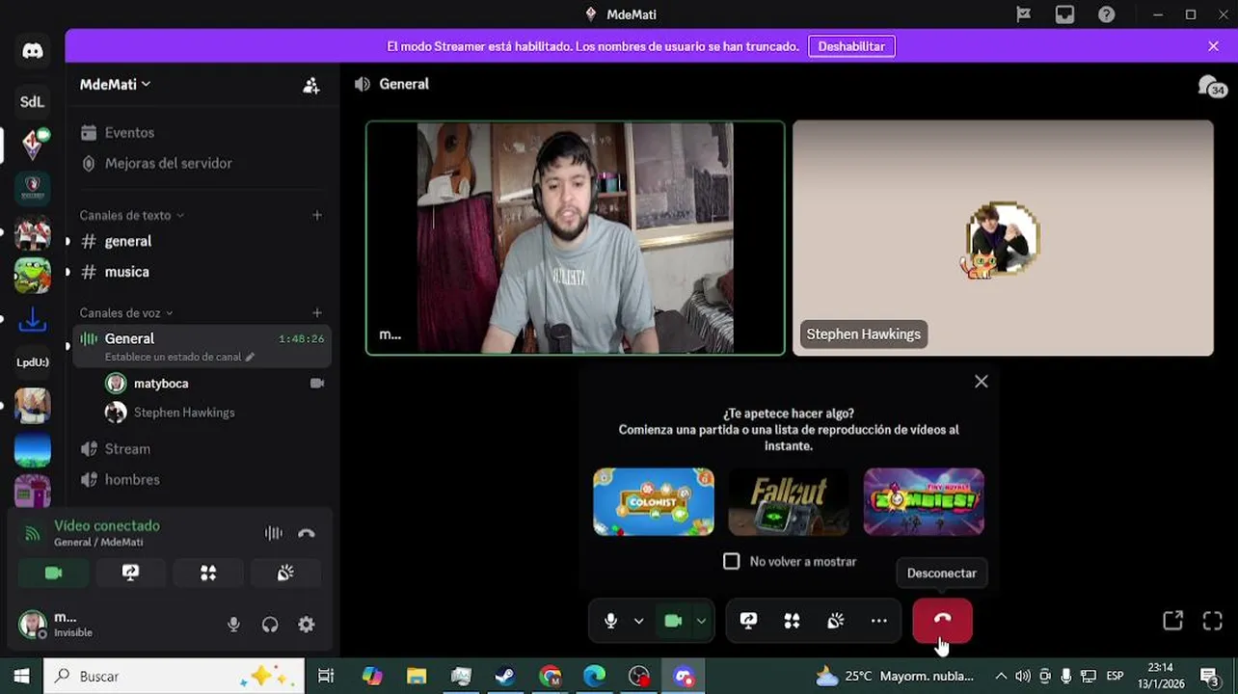Enter full screen mode for the call

[1213, 621]
